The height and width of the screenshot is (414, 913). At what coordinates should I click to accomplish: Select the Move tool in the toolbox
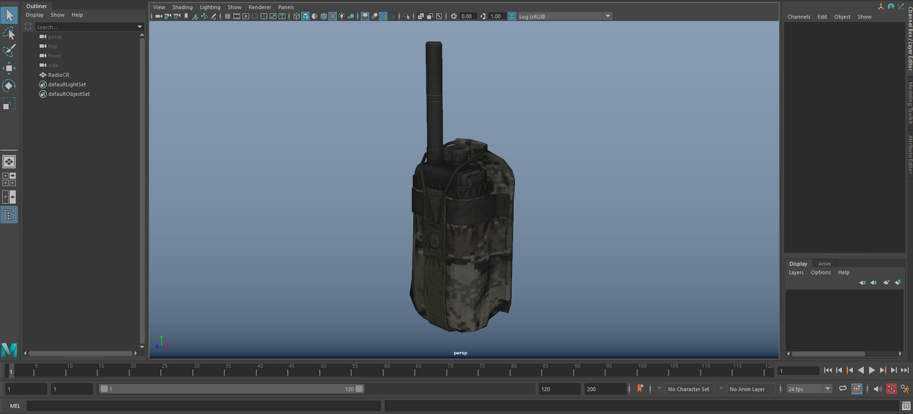tap(9, 68)
